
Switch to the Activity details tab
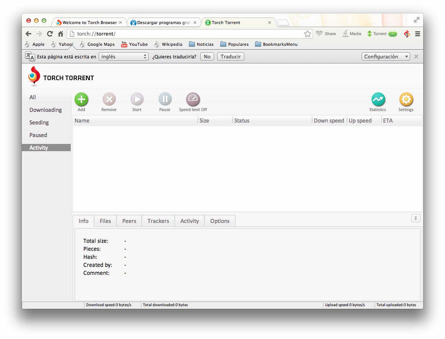point(190,221)
